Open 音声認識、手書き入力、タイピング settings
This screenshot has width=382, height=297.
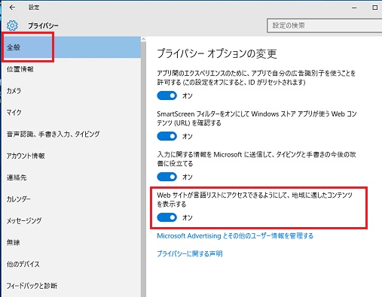tap(72, 134)
